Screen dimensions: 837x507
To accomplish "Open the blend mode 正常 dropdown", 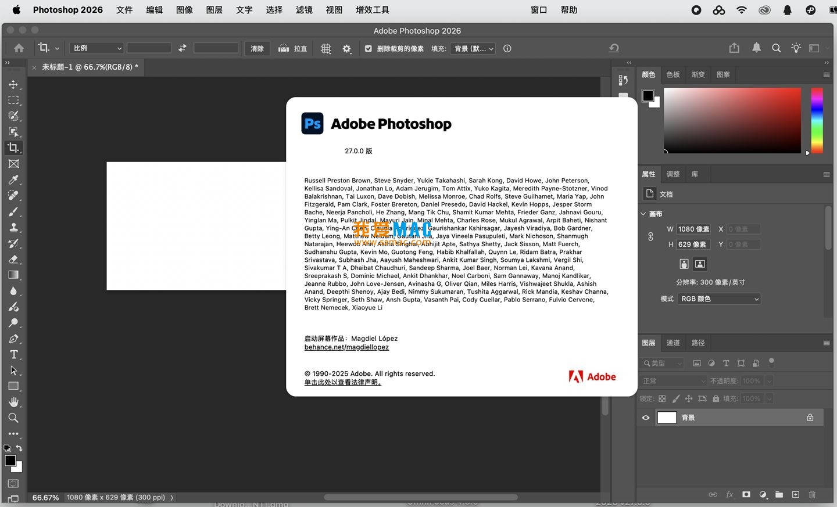I will (673, 381).
